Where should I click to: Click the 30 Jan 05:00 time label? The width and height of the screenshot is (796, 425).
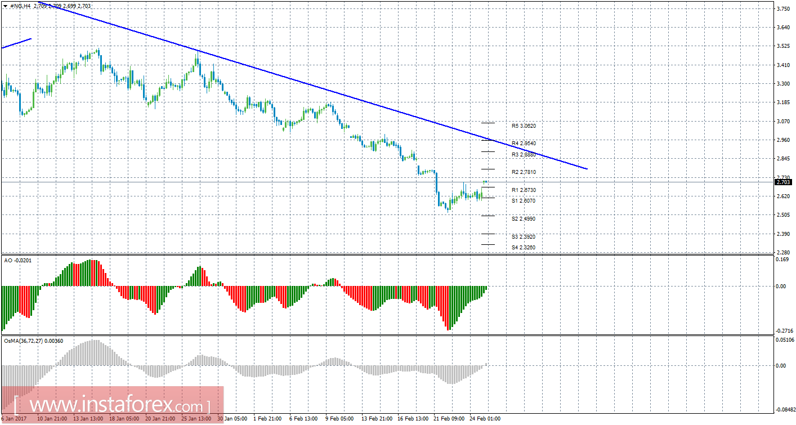pyautogui.click(x=233, y=419)
